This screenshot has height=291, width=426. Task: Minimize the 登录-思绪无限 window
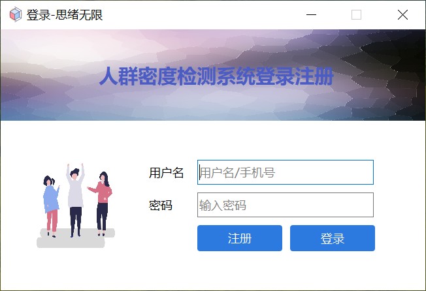pos(312,14)
